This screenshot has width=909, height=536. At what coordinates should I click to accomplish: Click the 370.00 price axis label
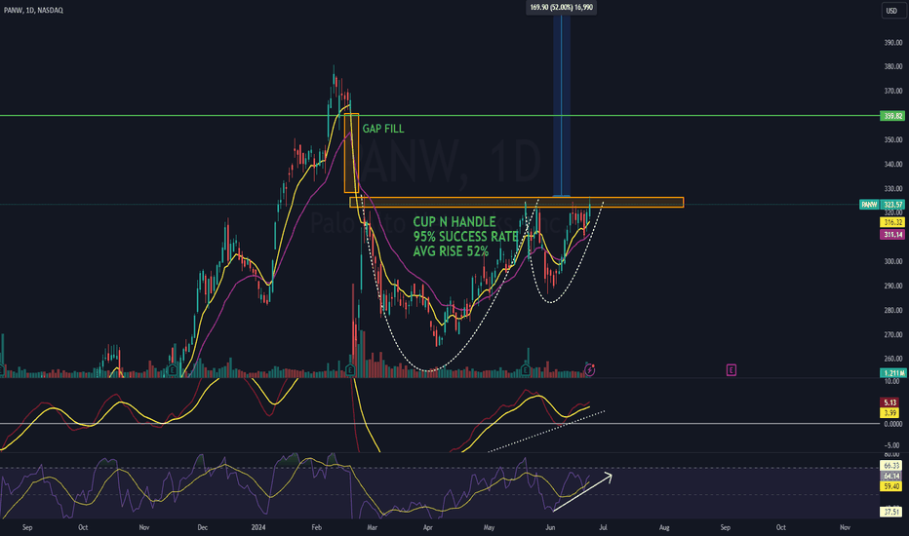(x=892, y=91)
